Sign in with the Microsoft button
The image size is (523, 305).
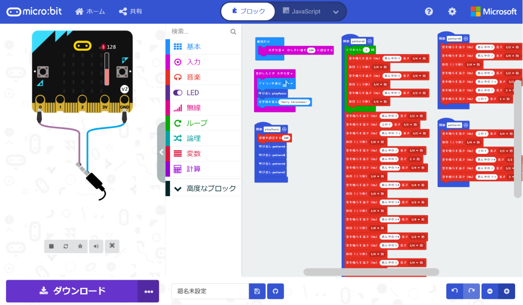pyautogui.click(x=494, y=11)
